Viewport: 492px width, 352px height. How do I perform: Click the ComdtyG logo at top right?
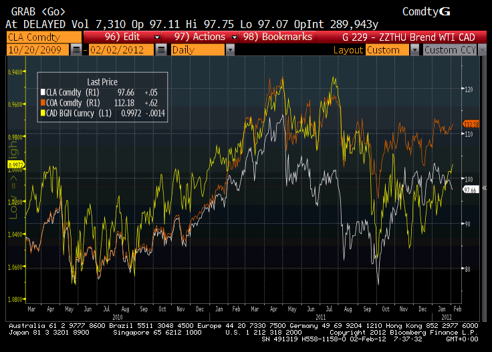pos(426,11)
